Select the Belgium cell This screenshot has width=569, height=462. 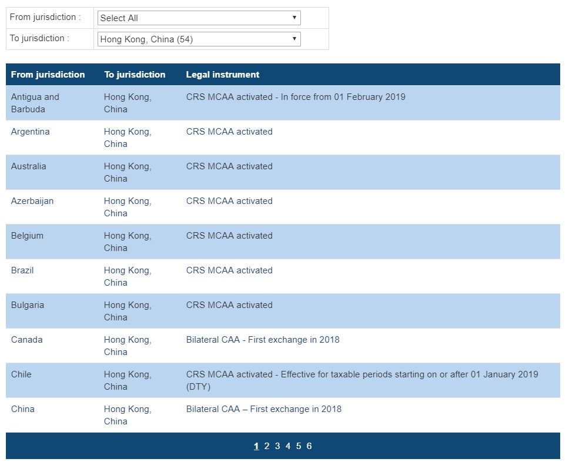(27, 236)
